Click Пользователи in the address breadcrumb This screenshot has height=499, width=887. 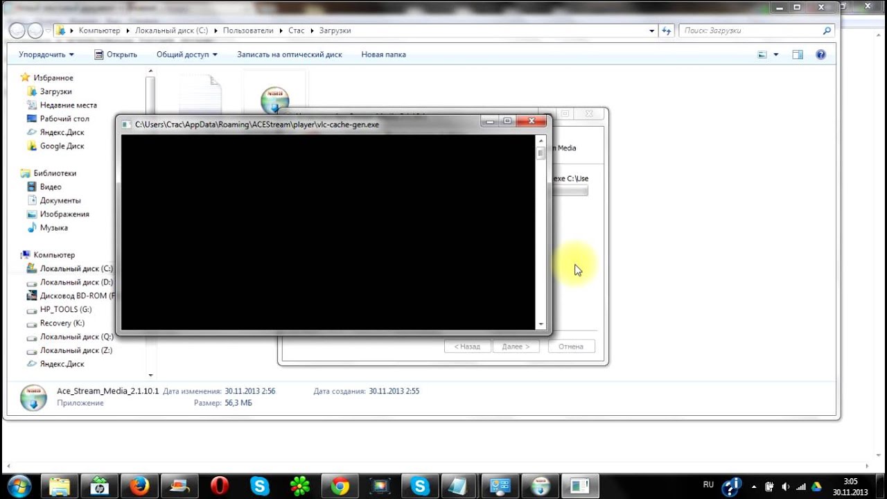tap(248, 30)
